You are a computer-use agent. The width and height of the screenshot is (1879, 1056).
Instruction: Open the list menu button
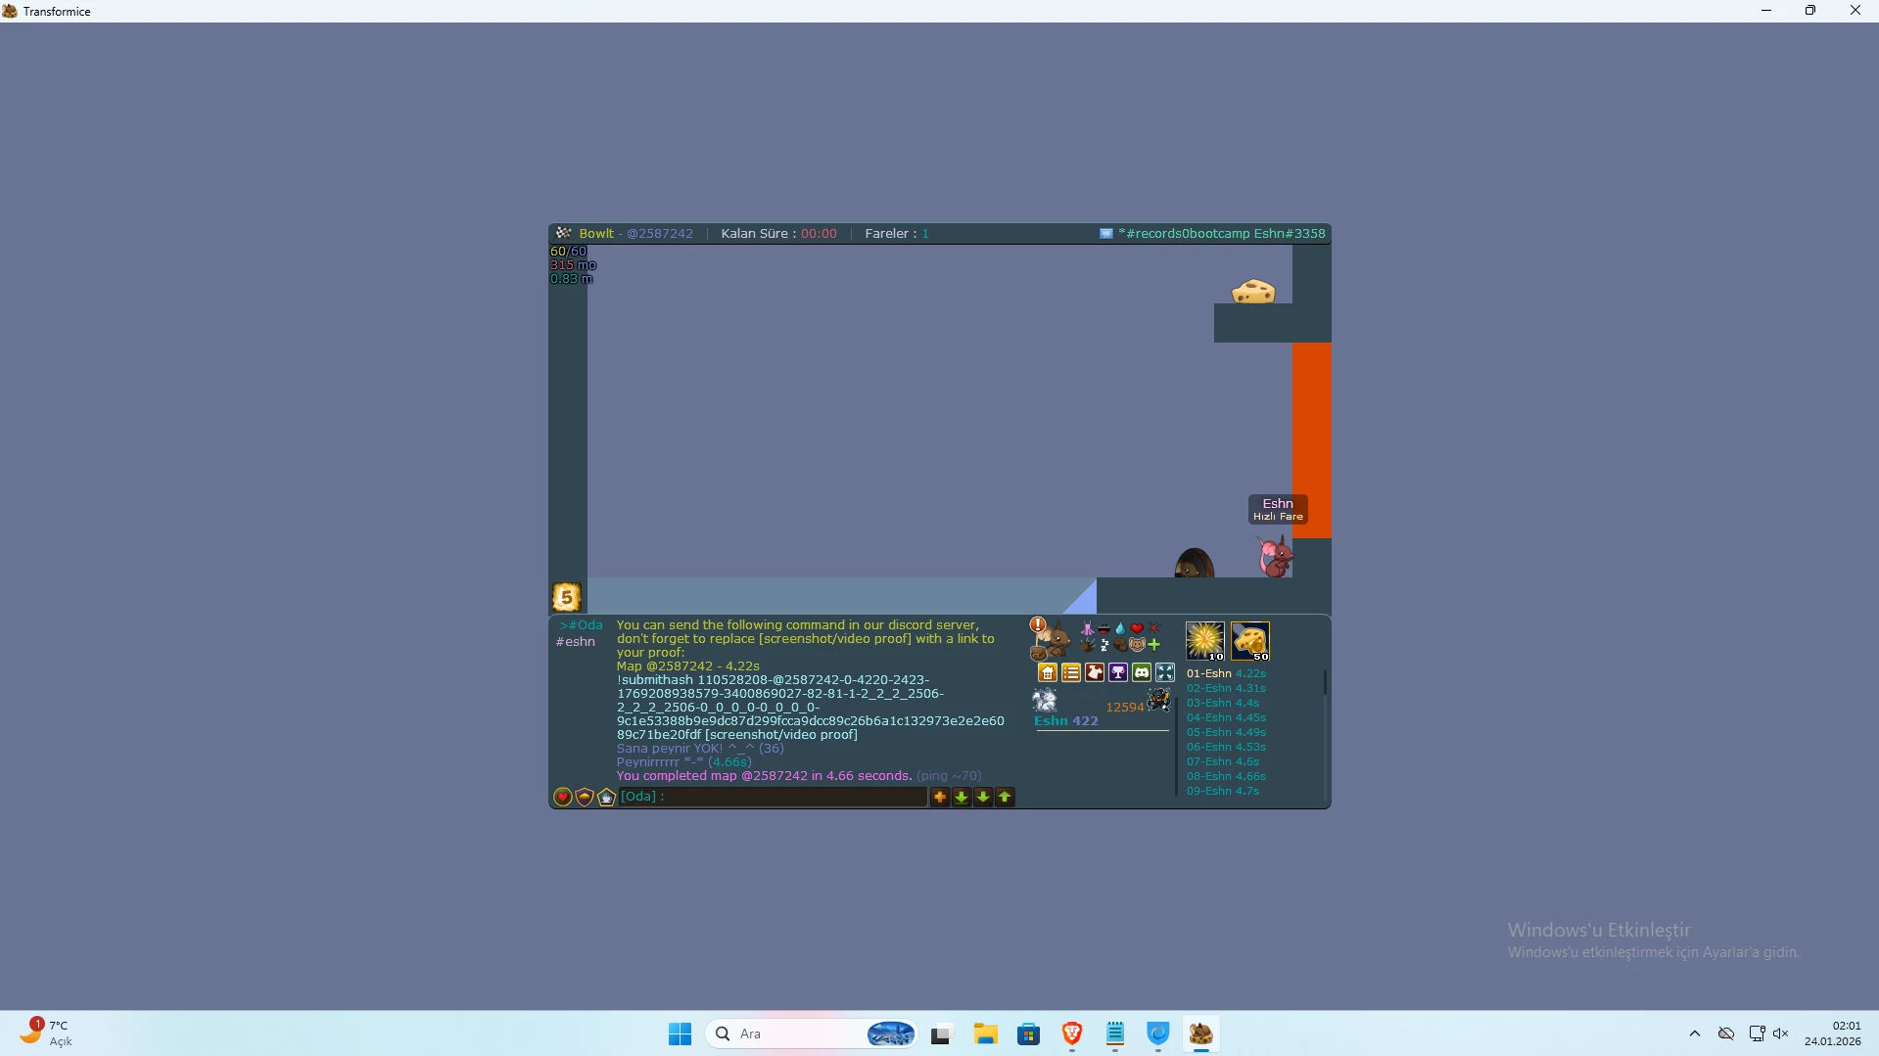tap(1071, 672)
